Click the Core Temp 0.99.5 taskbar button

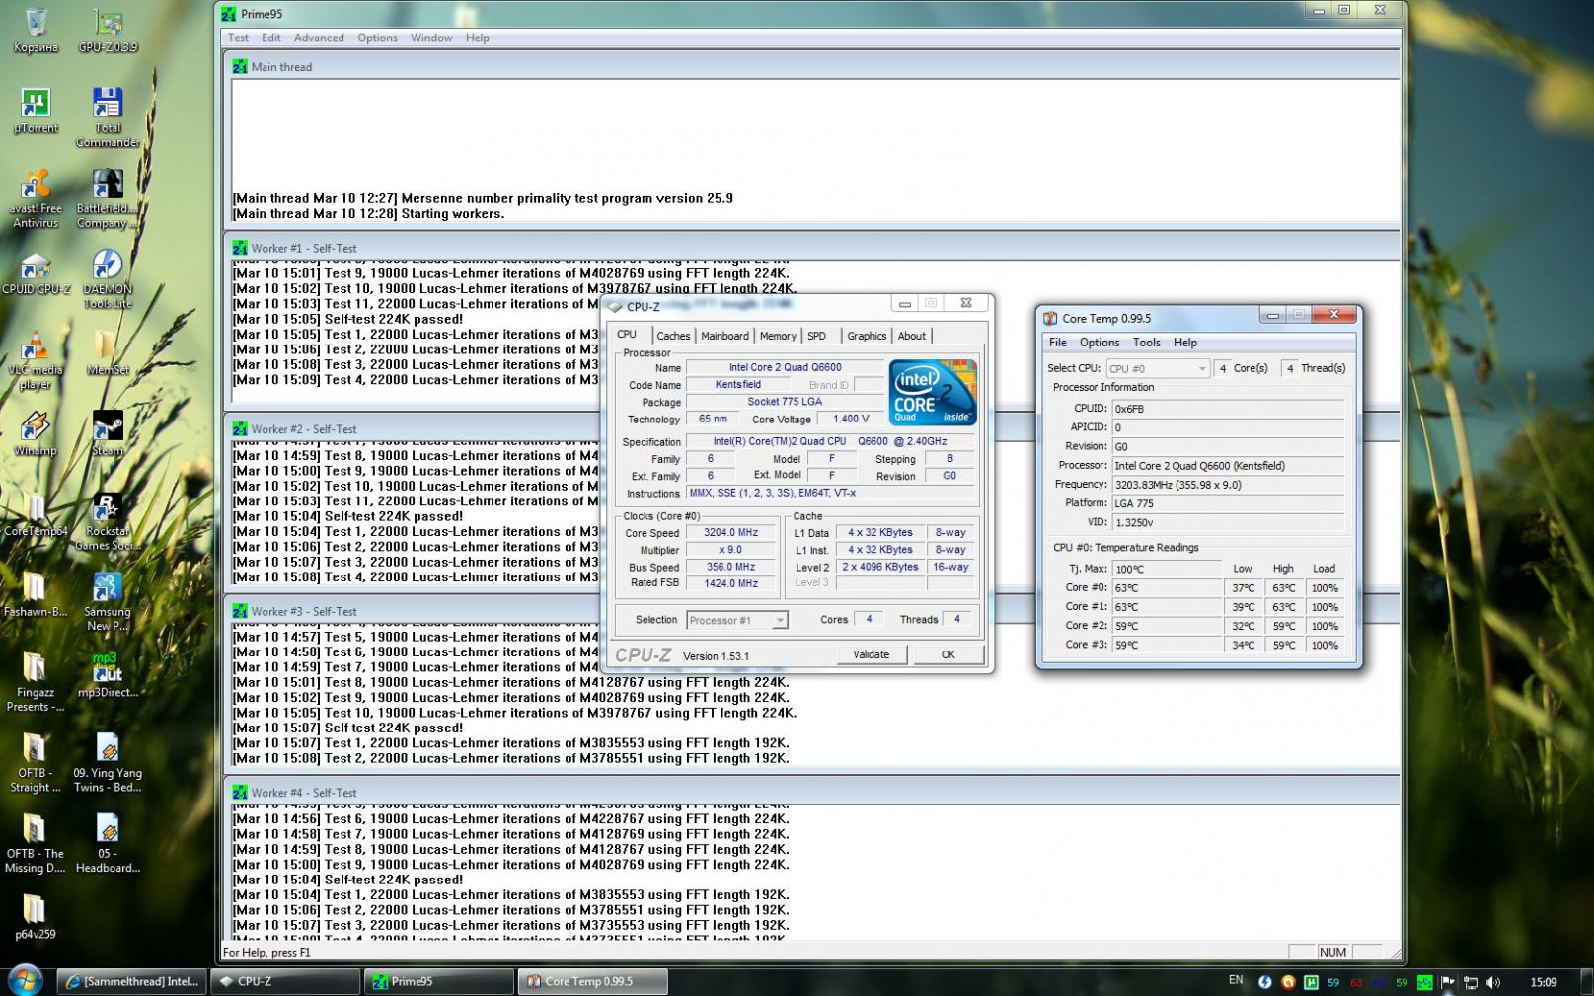click(592, 981)
